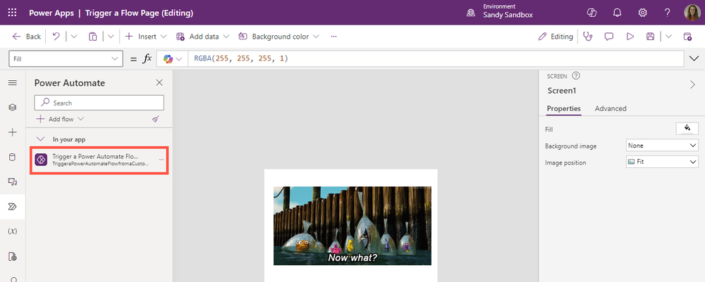Image resolution: width=705 pixels, height=282 pixels.
Task: Close the Power Automate pane
Action: pos(159,82)
